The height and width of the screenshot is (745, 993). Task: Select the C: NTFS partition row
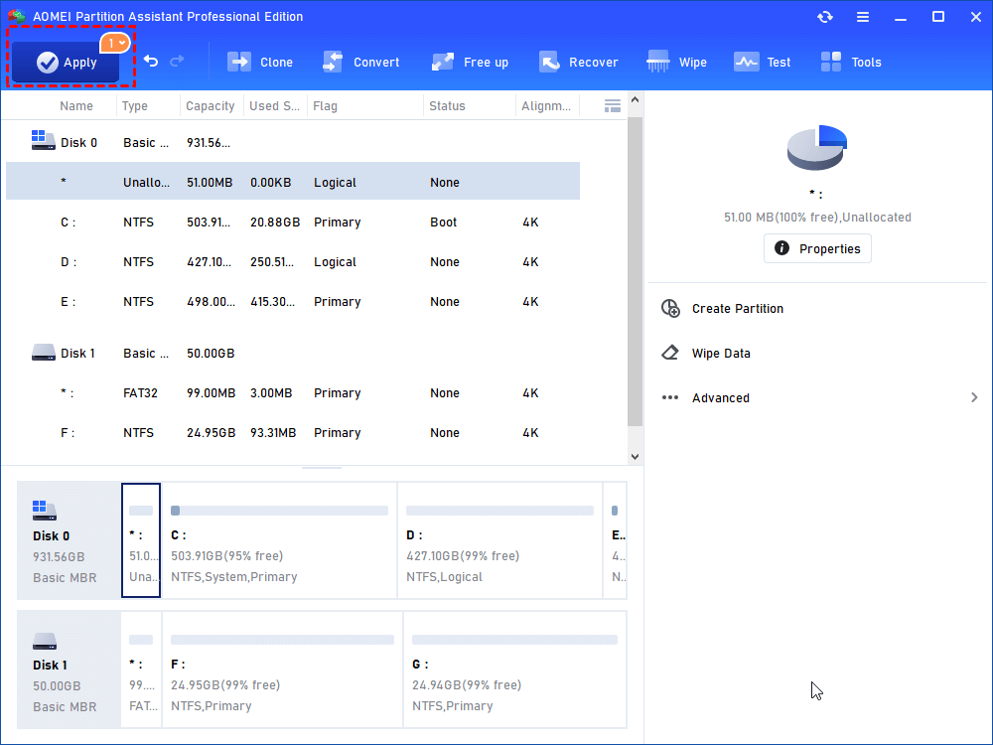coord(293,222)
